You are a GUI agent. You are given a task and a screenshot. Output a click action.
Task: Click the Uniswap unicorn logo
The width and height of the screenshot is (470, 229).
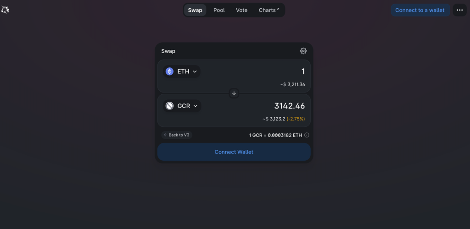click(x=5, y=10)
